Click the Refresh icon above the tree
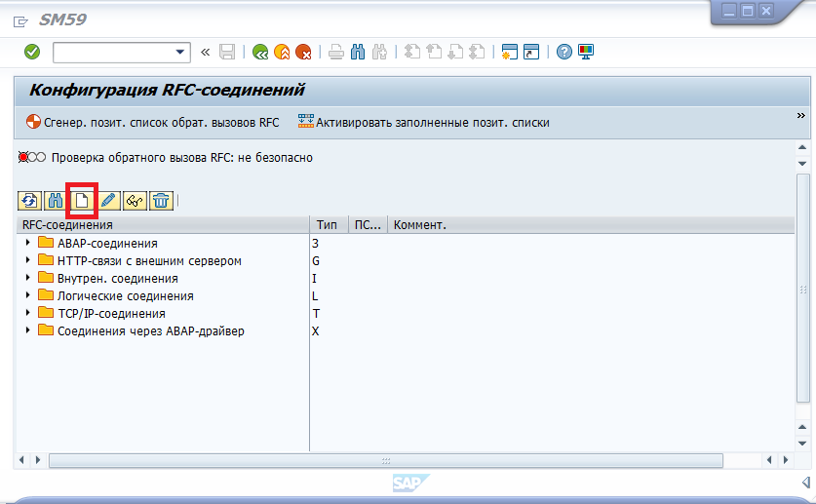The height and width of the screenshot is (504, 816). click(29, 201)
